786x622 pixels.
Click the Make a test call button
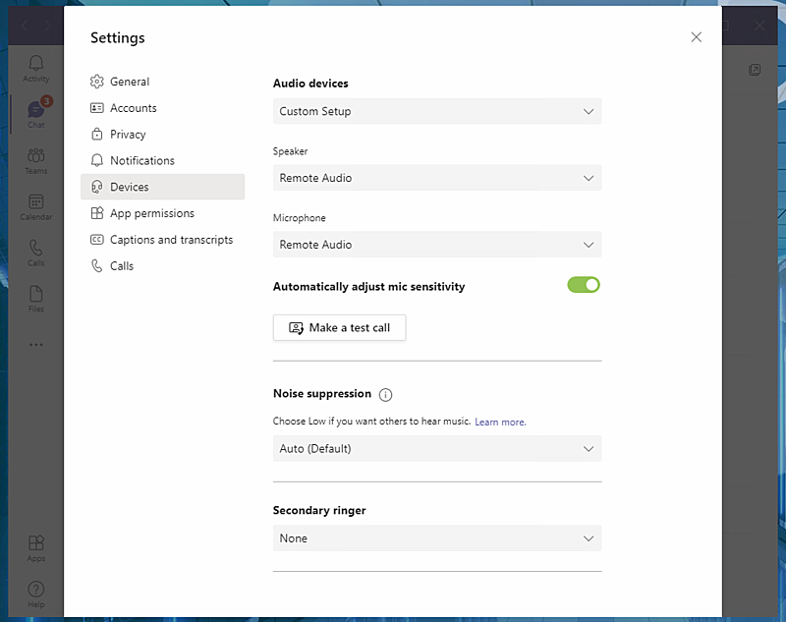click(x=339, y=327)
